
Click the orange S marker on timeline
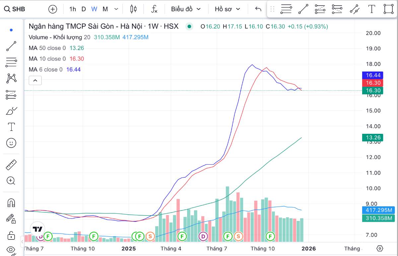tap(150, 236)
